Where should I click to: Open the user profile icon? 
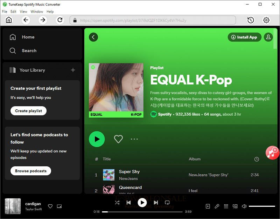268,37
